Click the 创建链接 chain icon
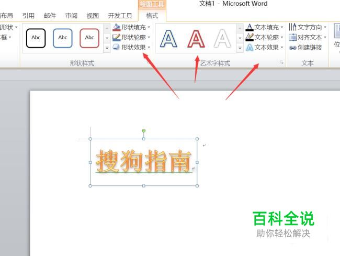Viewport: 340px width, 256px height. (292, 48)
